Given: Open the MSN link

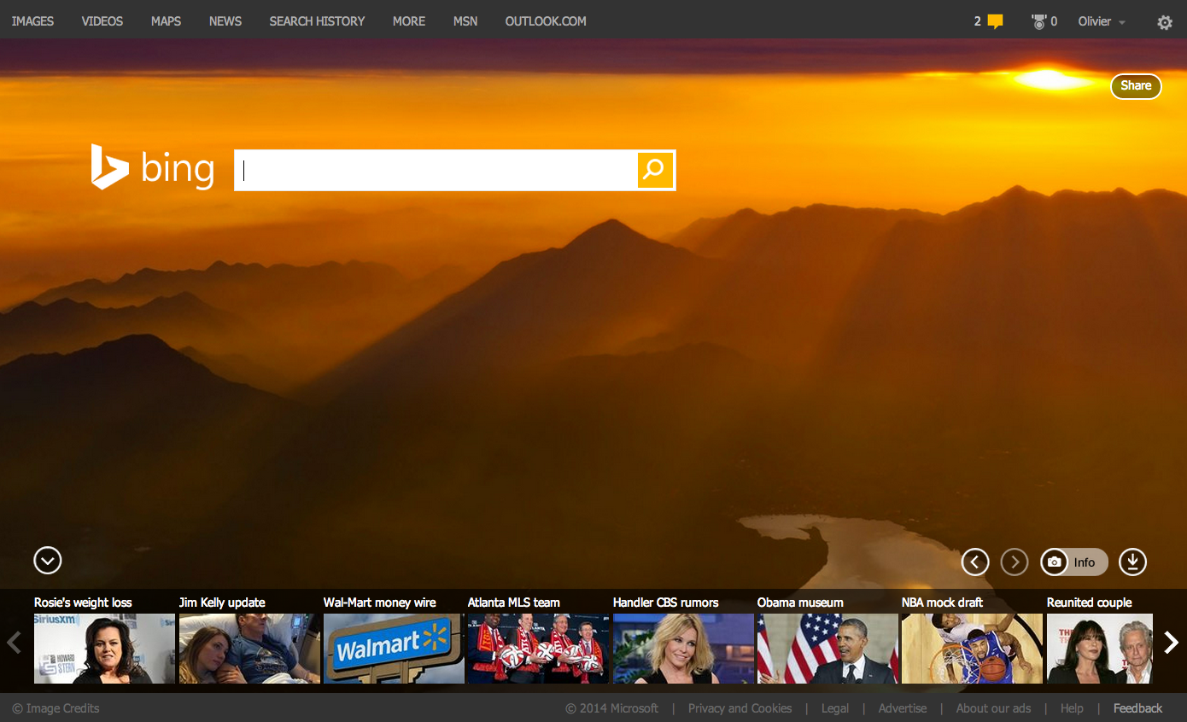Looking at the screenshot, I should tap(465, 21).
